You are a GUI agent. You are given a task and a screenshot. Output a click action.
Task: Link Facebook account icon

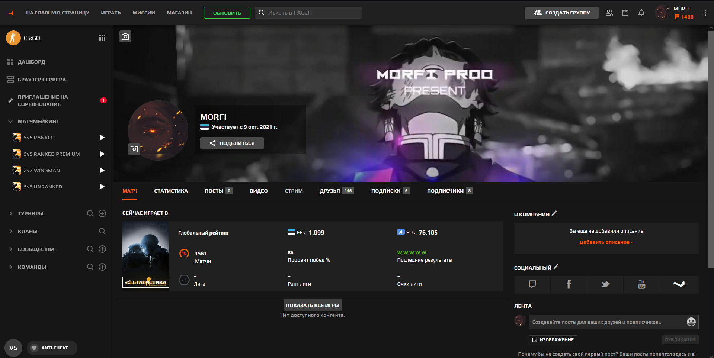(569, 284)
